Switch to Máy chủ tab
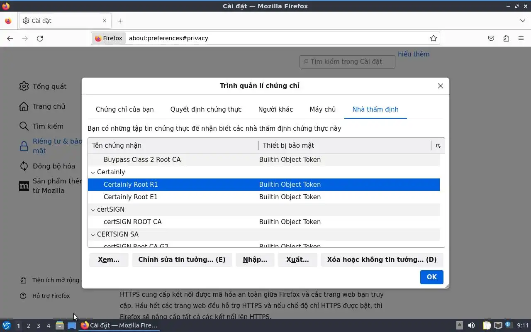 (x=322, y=110)
